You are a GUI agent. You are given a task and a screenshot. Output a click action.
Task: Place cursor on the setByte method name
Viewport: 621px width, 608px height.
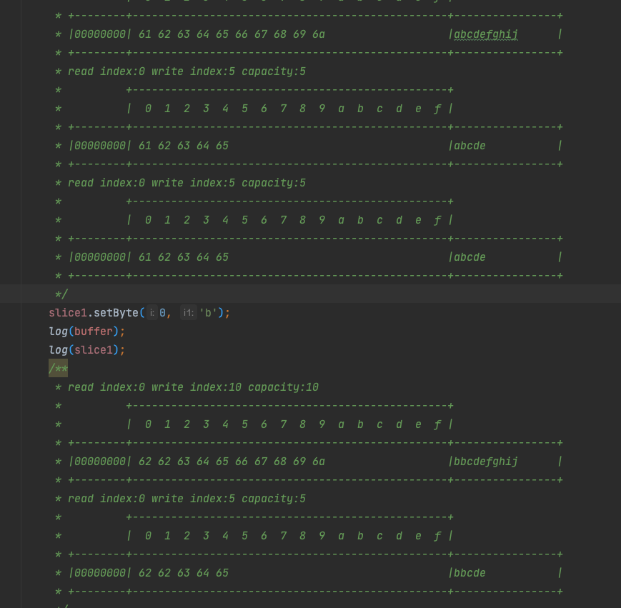[116, 313]
